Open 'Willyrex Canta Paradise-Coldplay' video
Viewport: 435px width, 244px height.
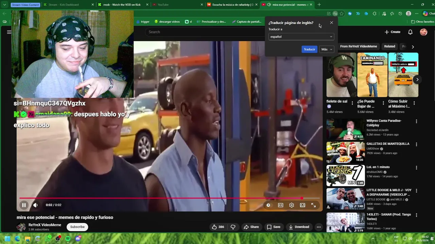coord(346,129)
